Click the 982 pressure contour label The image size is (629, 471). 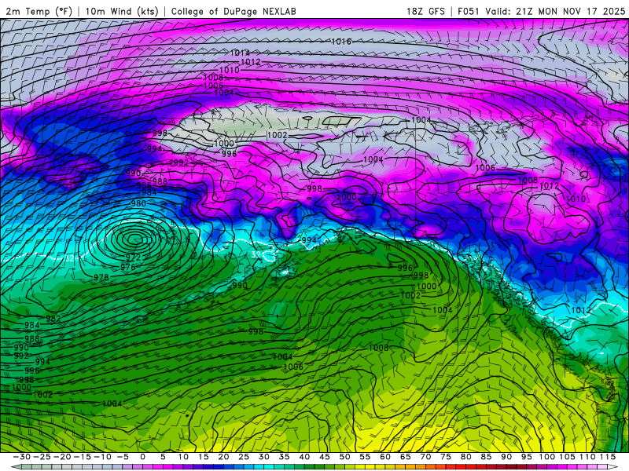[53, 319]
